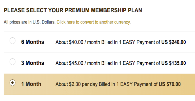The image size is (195, 101).
Task: Click the "6 Months" plan label
Action: tap(33, 42)
